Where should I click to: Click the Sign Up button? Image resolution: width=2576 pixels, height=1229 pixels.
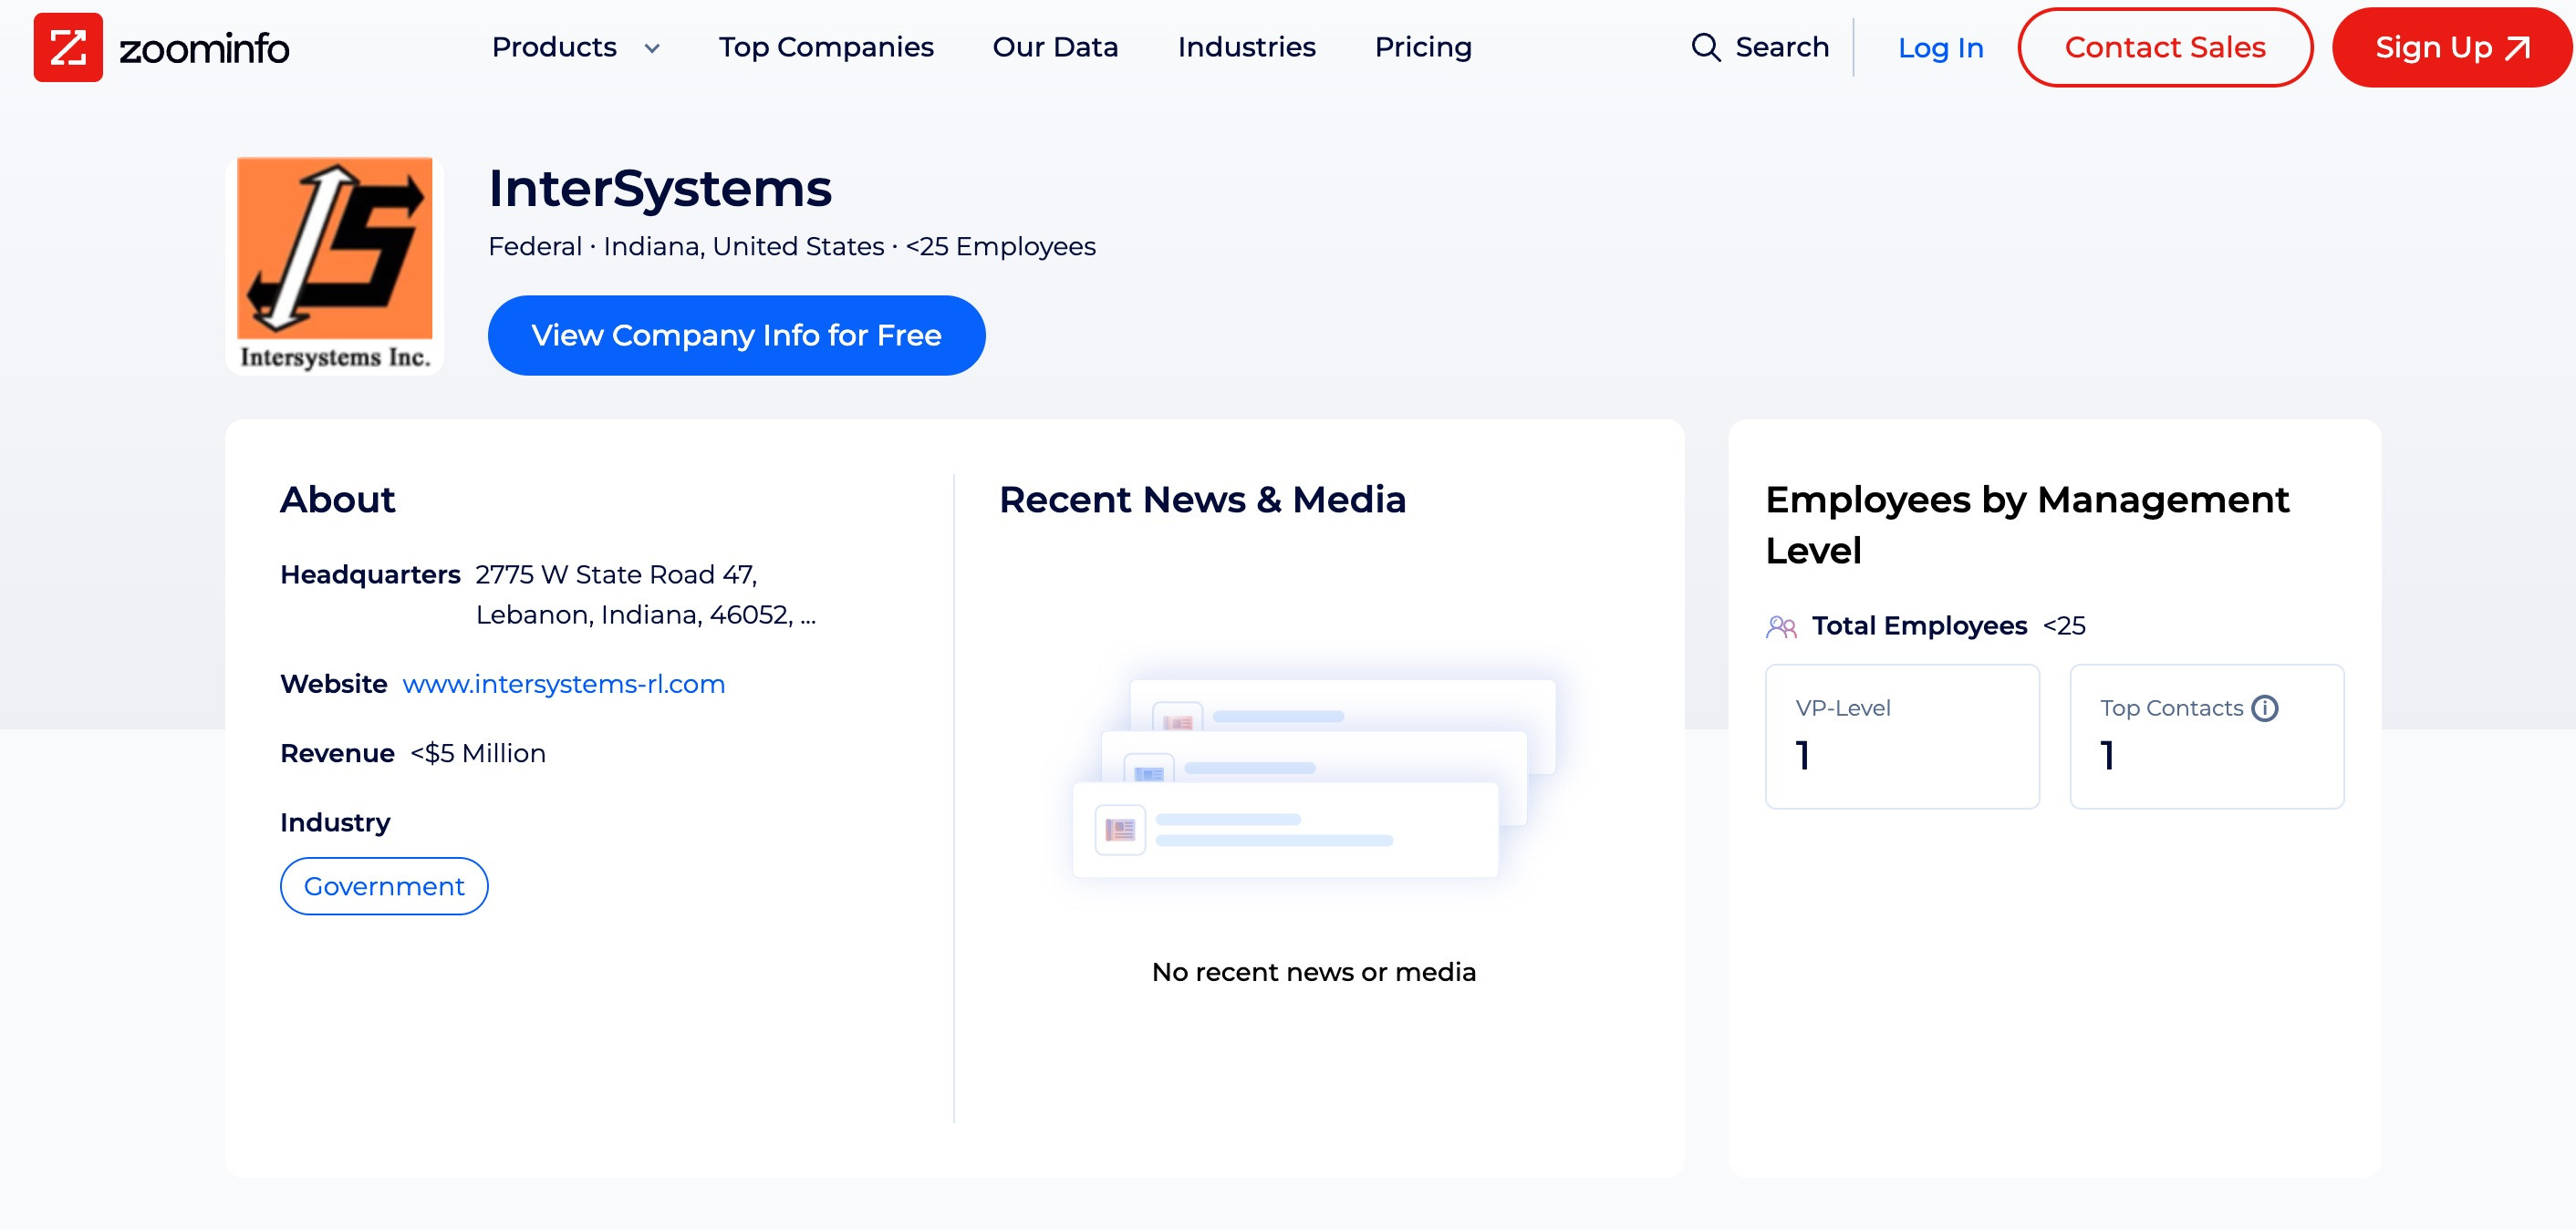[x=2452, y=47]
